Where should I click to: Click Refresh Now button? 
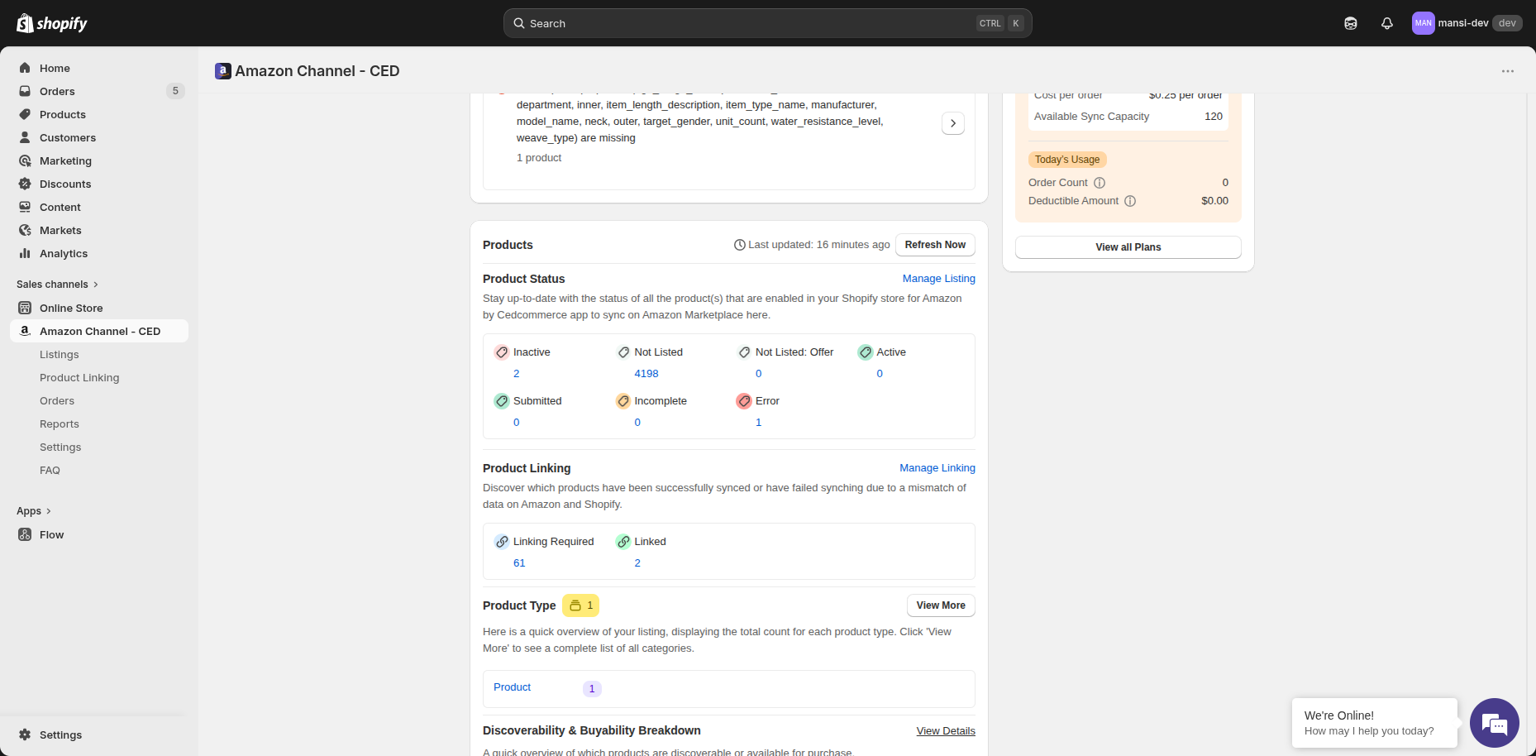point(935,245)
